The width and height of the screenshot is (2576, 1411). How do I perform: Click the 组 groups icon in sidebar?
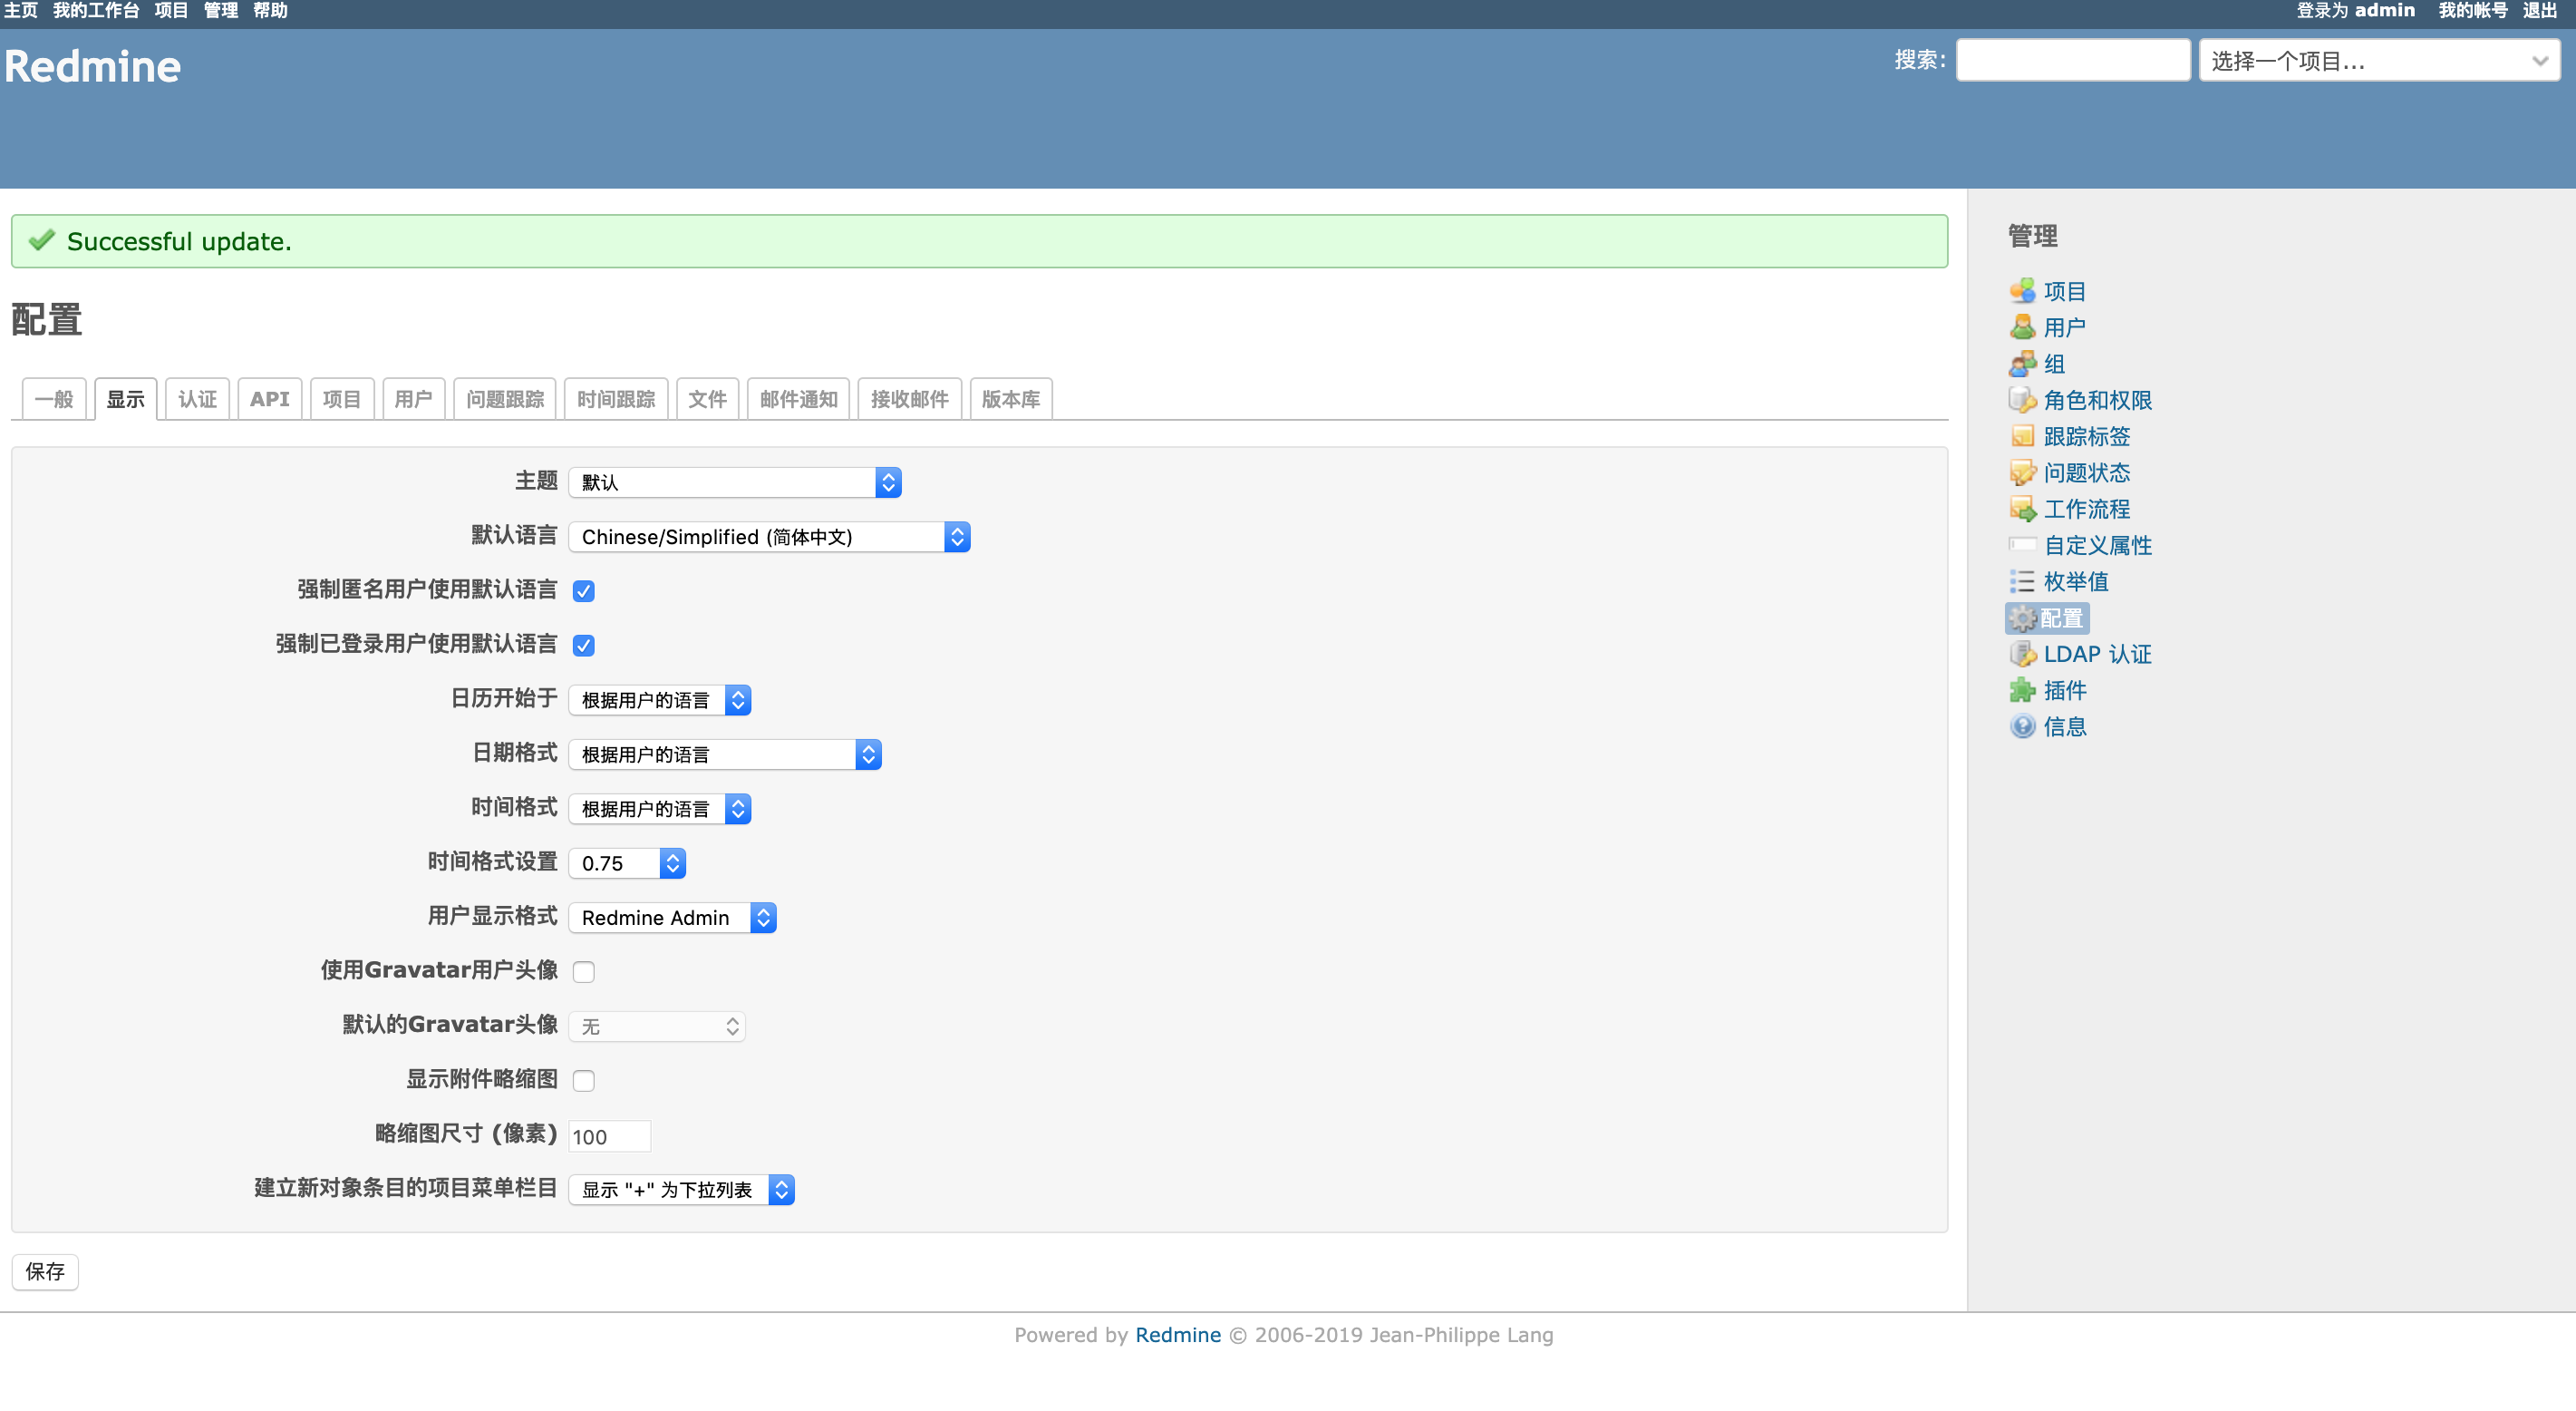[x=2021, y=364]
